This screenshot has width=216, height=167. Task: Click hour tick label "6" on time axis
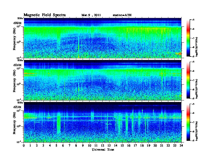[63, 145]
